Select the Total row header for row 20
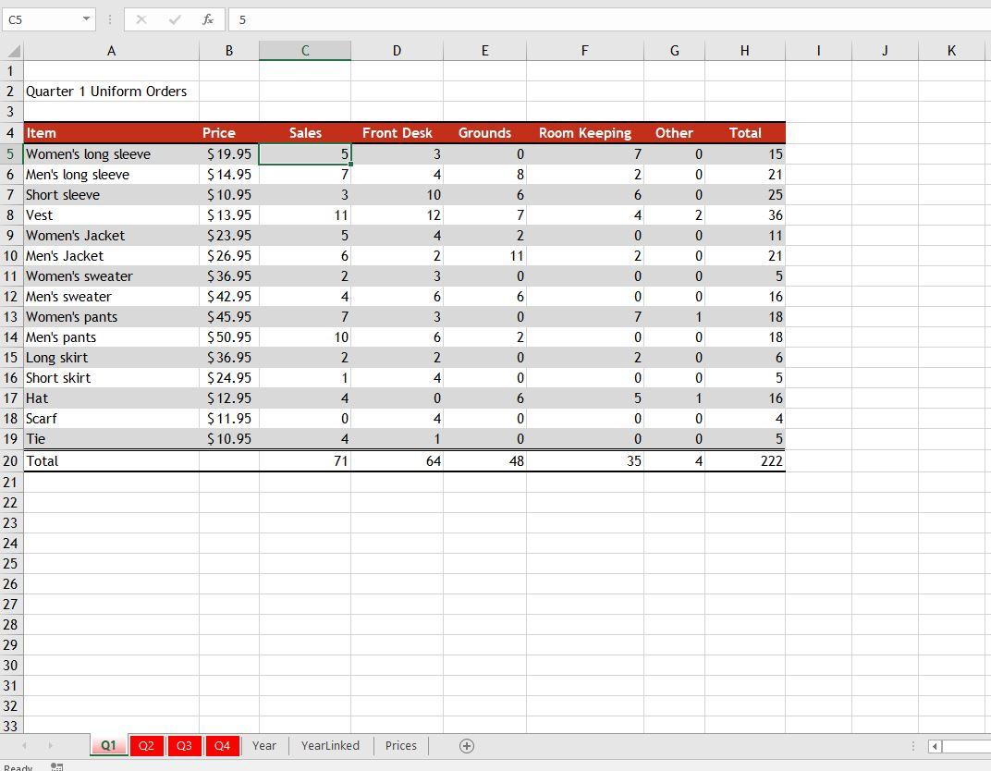991x771 pixels. point(10,460)
